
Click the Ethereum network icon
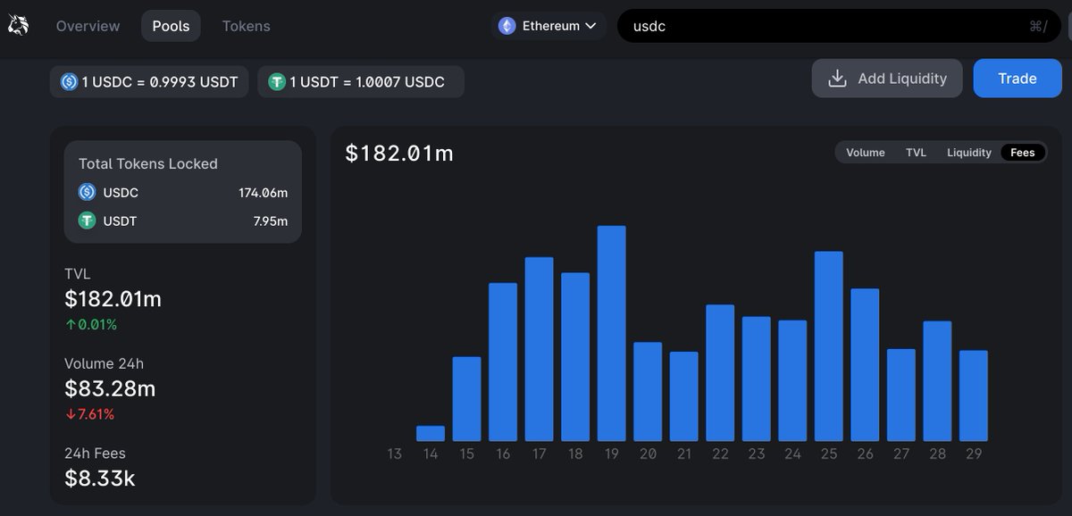click(x=507, y=26)
